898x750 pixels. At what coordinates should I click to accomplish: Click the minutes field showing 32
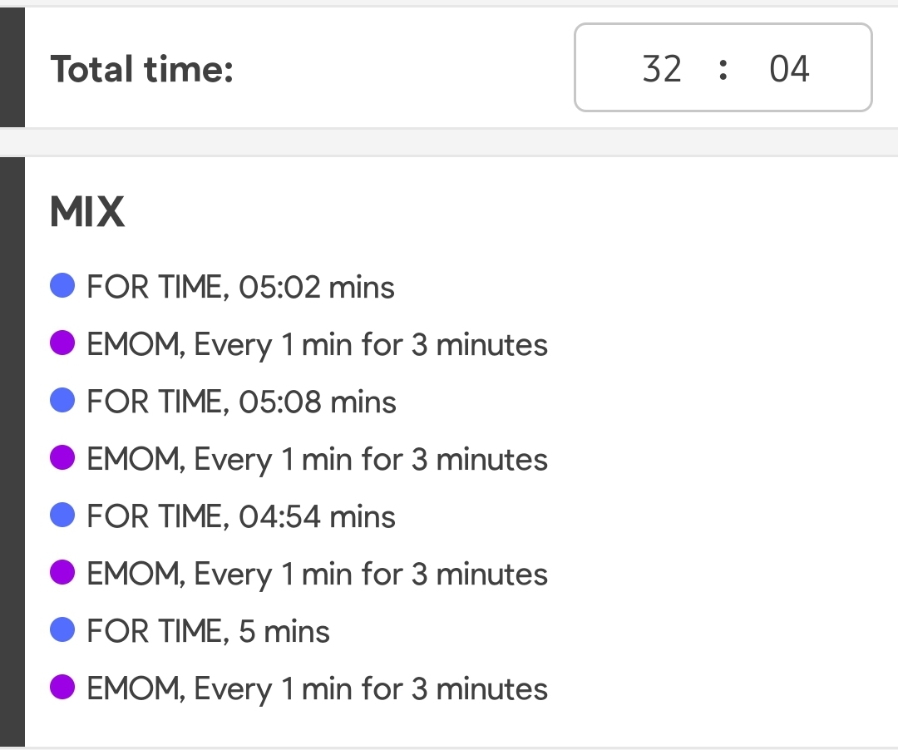click(662, 69)
